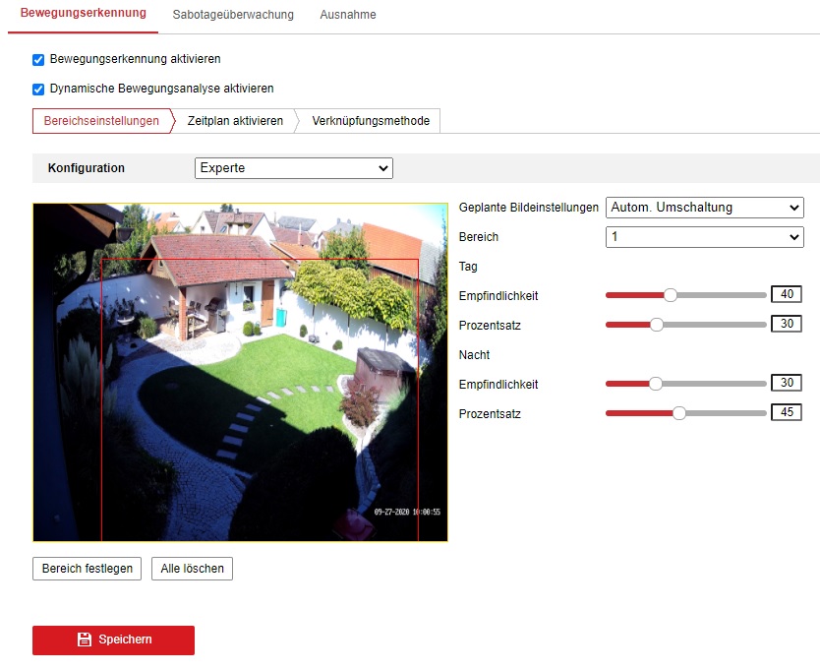Click the camera preview image
This screenshot has width=820, height=670.
coord(240,372)
